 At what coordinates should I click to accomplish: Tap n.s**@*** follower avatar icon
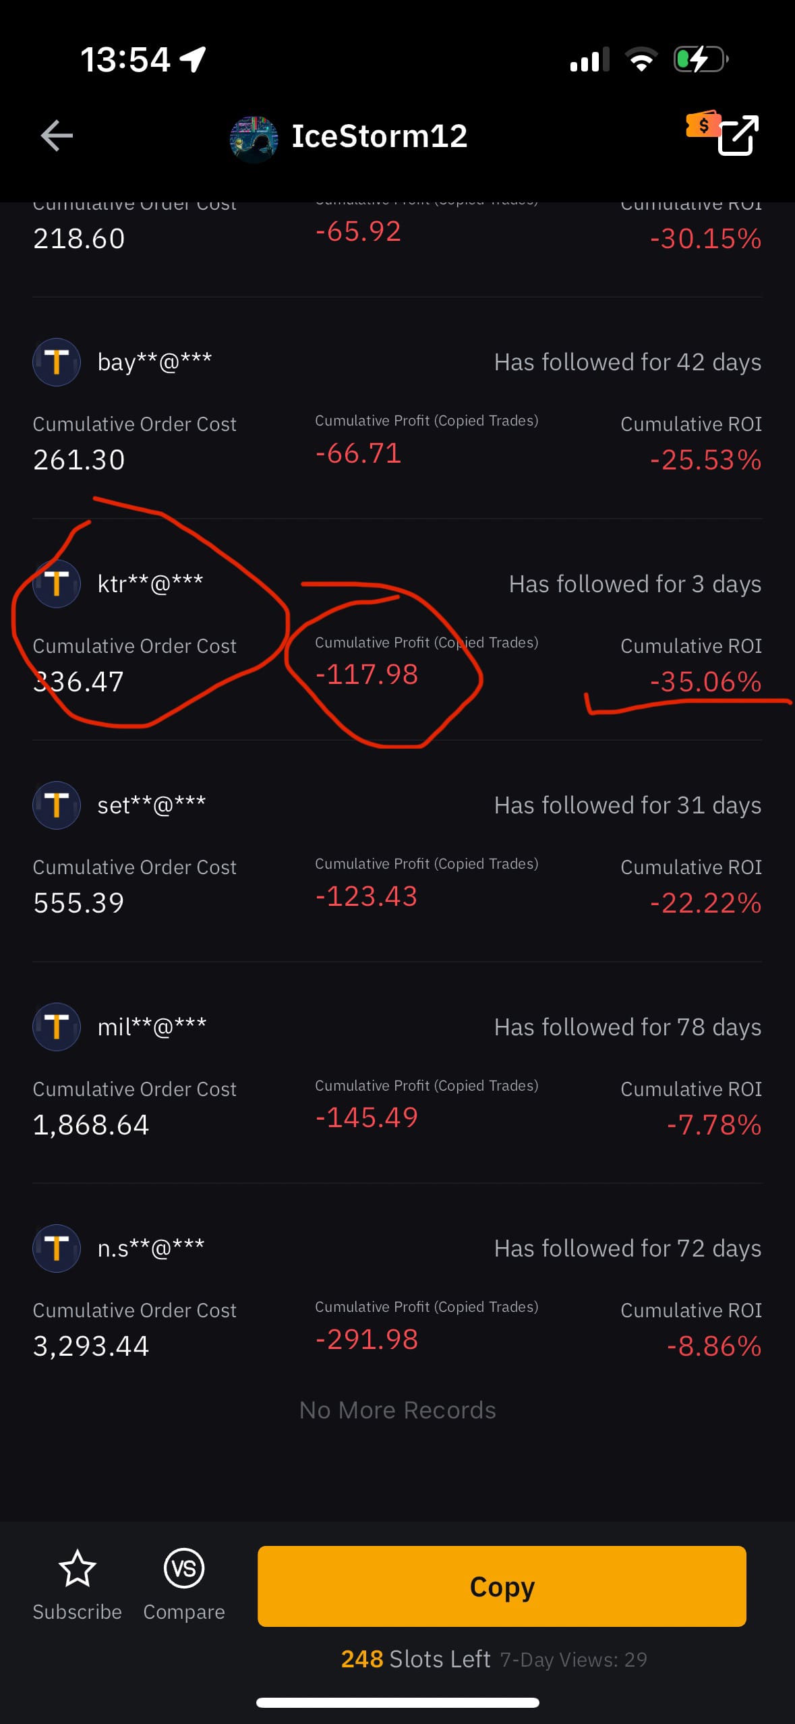tap(57, 1248)
